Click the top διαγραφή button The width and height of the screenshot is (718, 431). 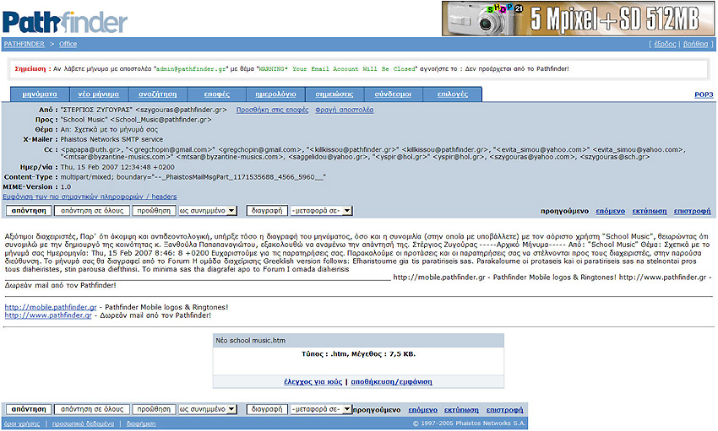pyautogui.click(x=266, y=211)
